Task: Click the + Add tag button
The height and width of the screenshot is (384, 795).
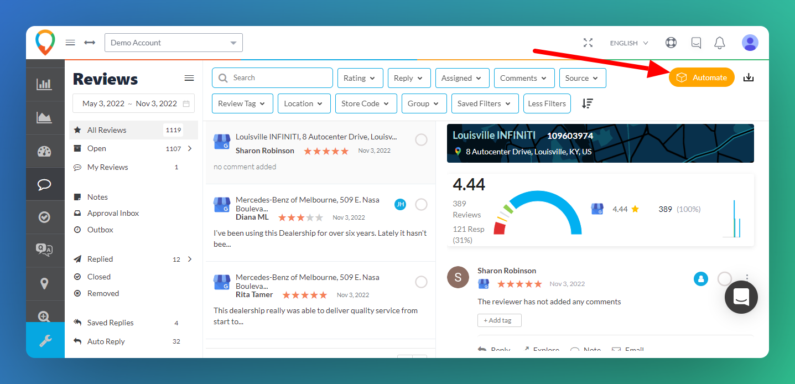Action: [x=499, y=320]
